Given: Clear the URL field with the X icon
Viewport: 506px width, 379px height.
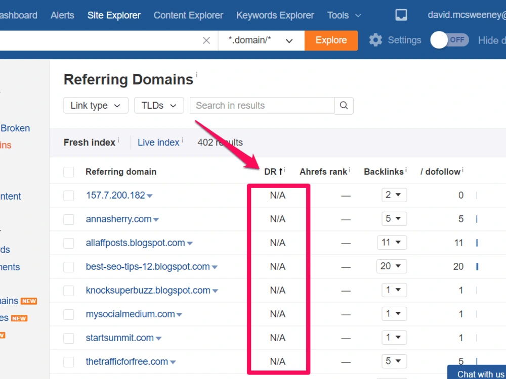Looking at the screenshot, I should tap(206, 40).
